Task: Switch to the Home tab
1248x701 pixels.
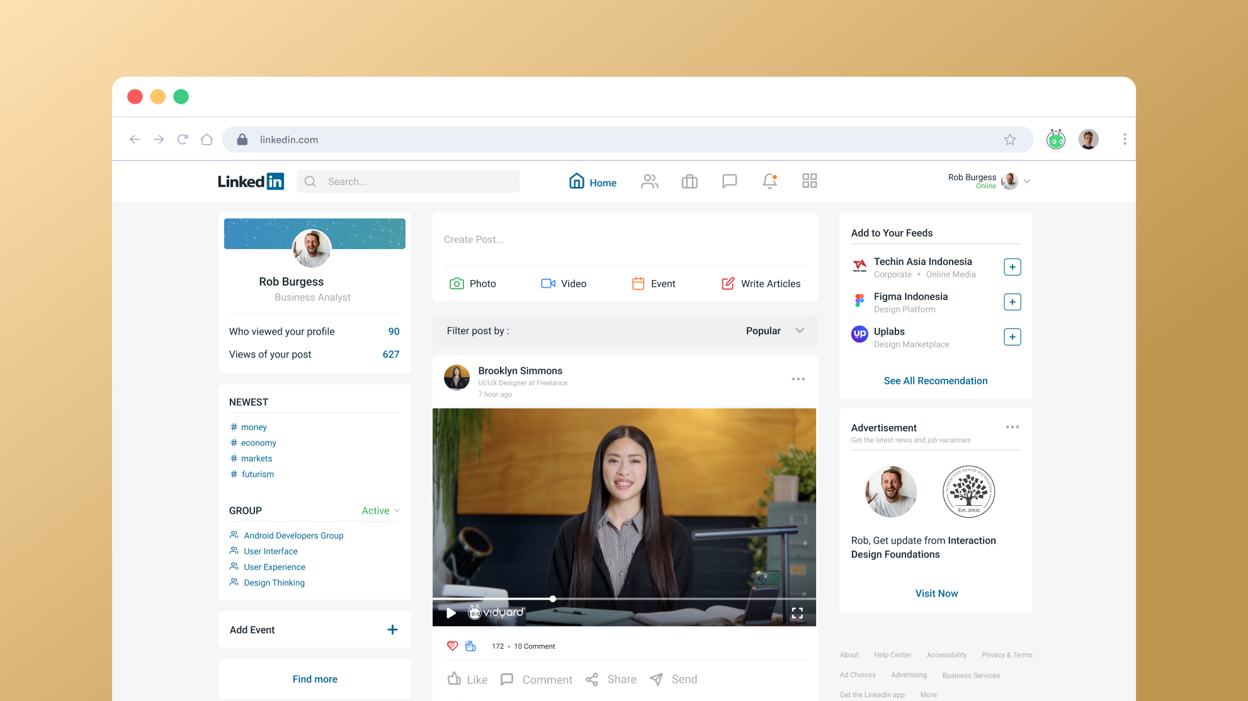Action: pos(593,182)
